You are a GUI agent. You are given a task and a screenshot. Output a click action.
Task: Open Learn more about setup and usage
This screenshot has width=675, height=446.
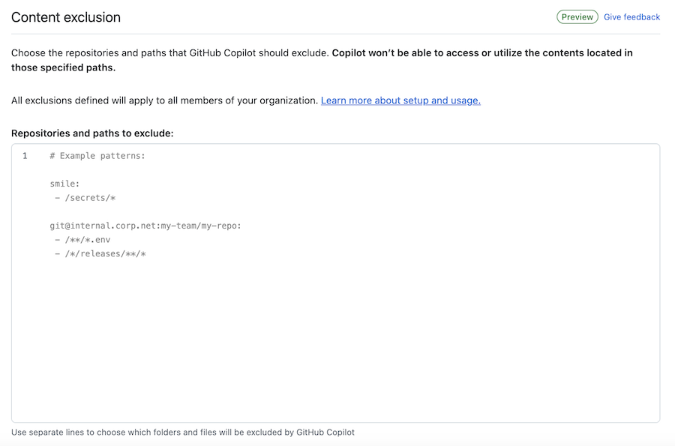(x=400, y=100)
